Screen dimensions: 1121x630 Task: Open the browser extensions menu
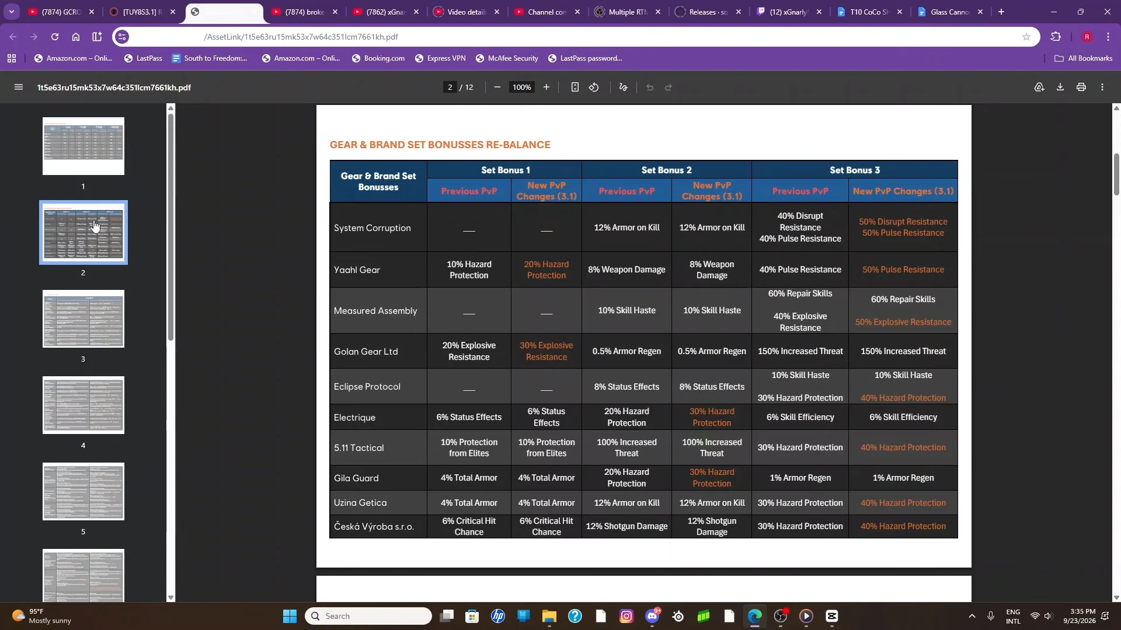coord(1056,37)
